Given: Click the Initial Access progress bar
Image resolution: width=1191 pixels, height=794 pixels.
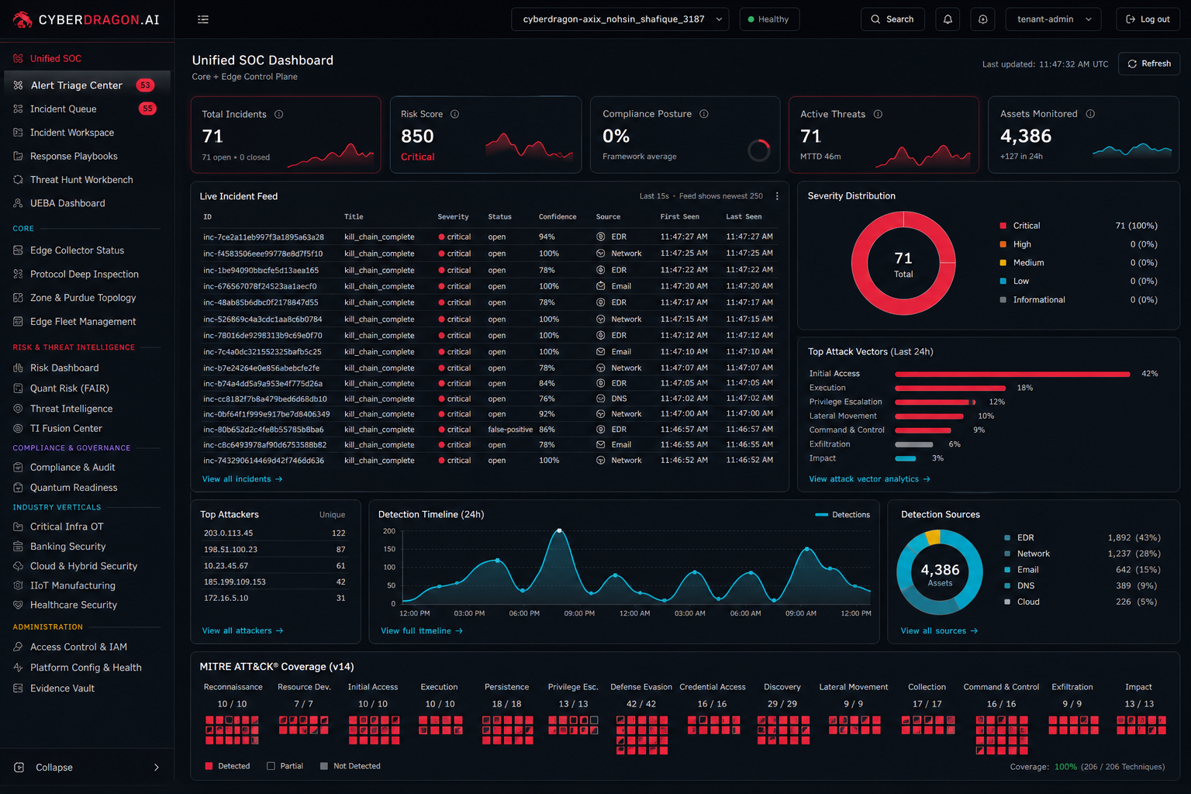Looking at the screenshot, I should click(1012, 374).
